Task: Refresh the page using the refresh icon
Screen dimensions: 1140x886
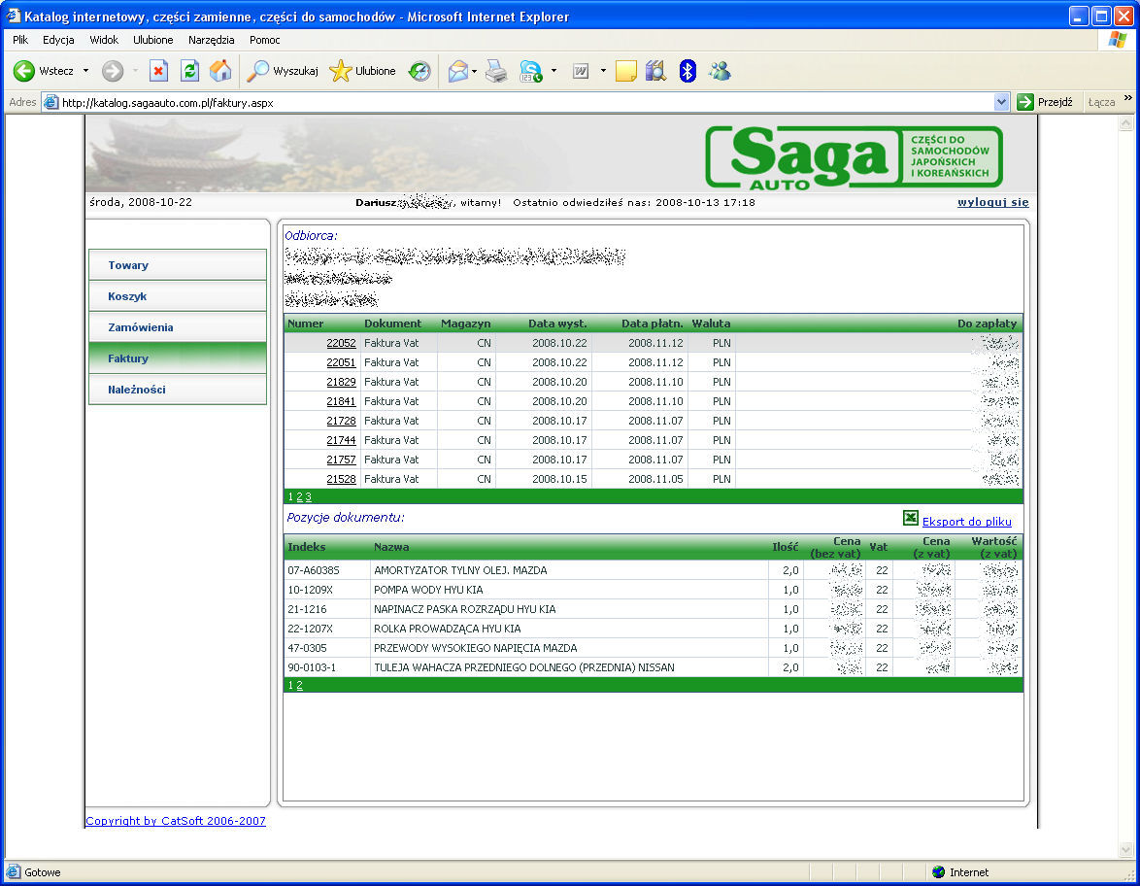Action: click(x=189, y=71)
